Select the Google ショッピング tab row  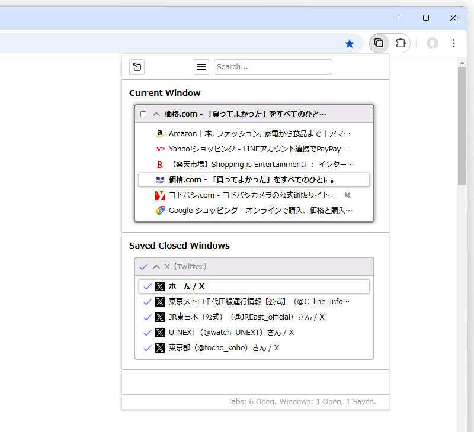point(254,211)
